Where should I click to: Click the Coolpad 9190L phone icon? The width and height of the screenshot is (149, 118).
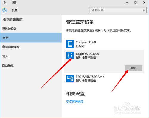click(x=70, y=44)
